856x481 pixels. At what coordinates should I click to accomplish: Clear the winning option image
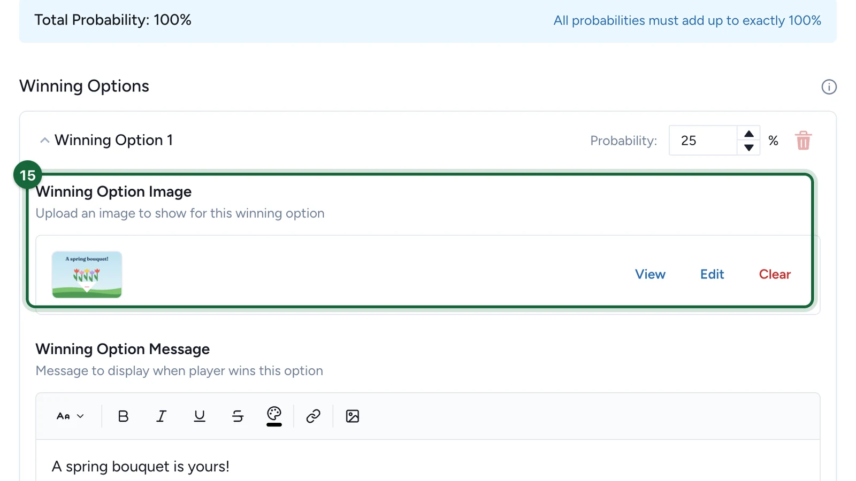(774, 274)
